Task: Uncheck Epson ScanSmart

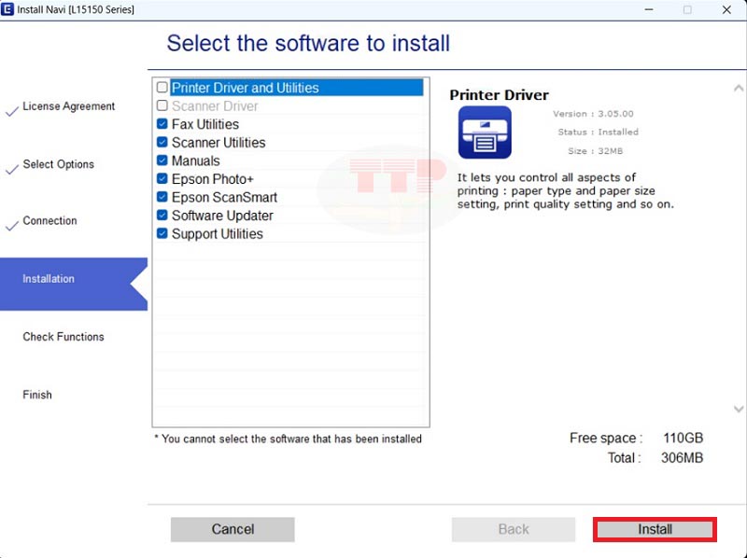Action: 162,197
